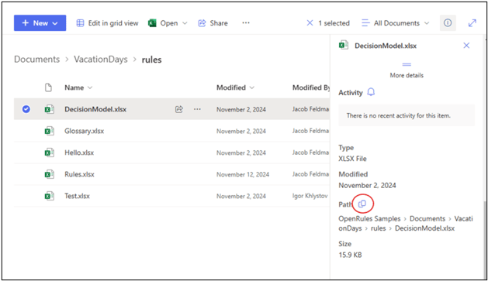Click Jacob Feldman in the Glossary.xlsx row

[310, 131]
